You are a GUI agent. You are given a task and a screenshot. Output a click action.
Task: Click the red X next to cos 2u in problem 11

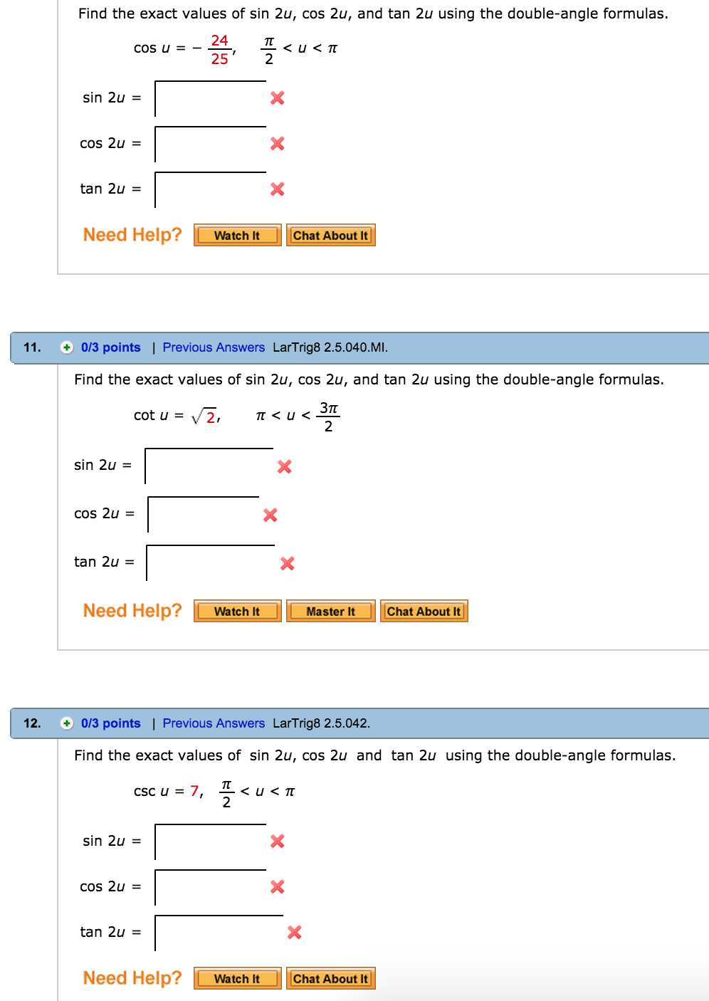coord(268,515)
